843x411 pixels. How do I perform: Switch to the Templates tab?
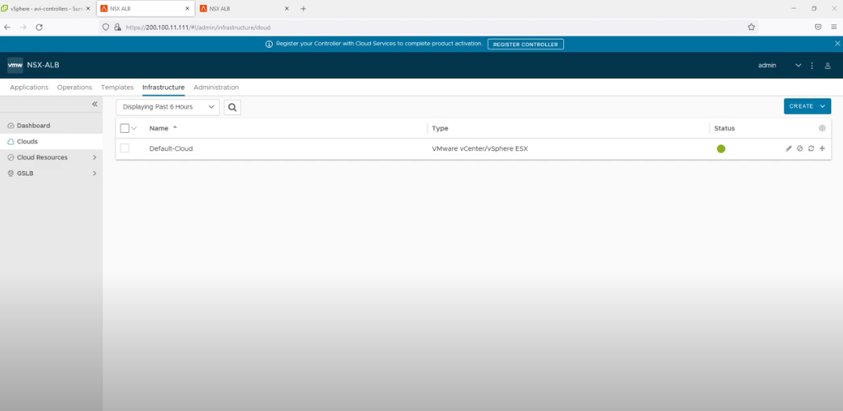point(117,87)
